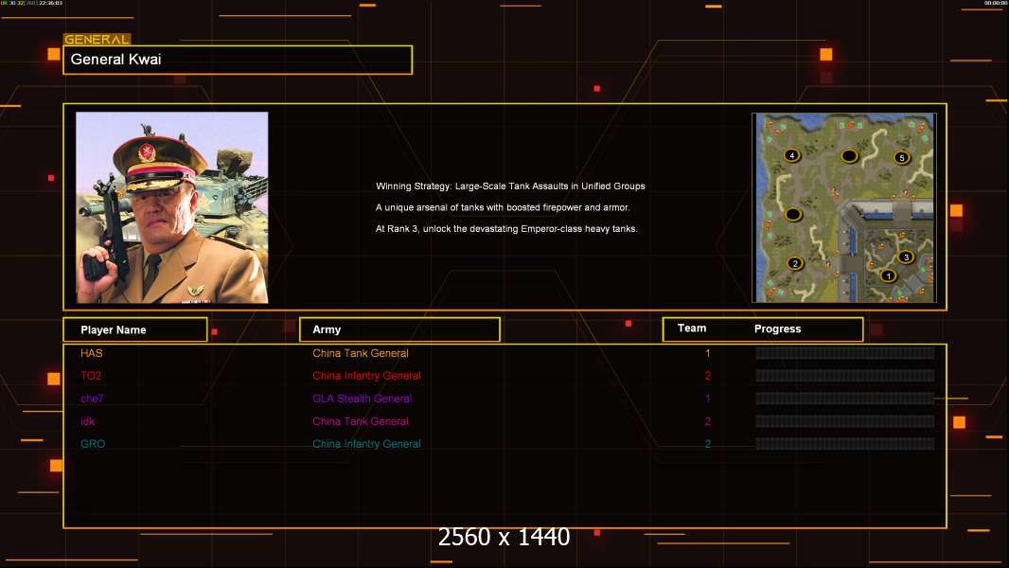Click team number for idk
The height and width of the screenshot is (568, 1009).
tap(708, 421)
